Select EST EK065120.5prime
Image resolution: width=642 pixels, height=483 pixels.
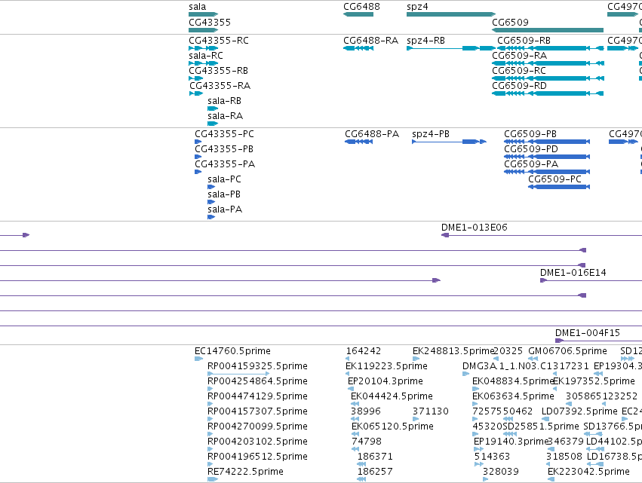(354, 434)
